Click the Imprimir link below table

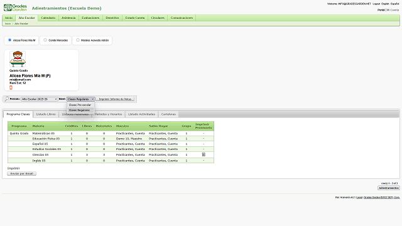pos(14,168)
